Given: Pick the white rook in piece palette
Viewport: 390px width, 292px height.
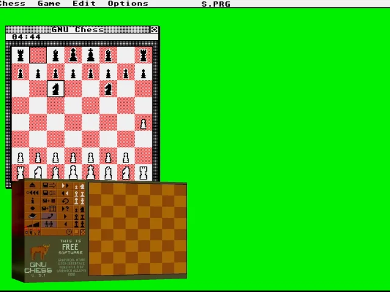Looking at the screenshot, I should [82, 194].
